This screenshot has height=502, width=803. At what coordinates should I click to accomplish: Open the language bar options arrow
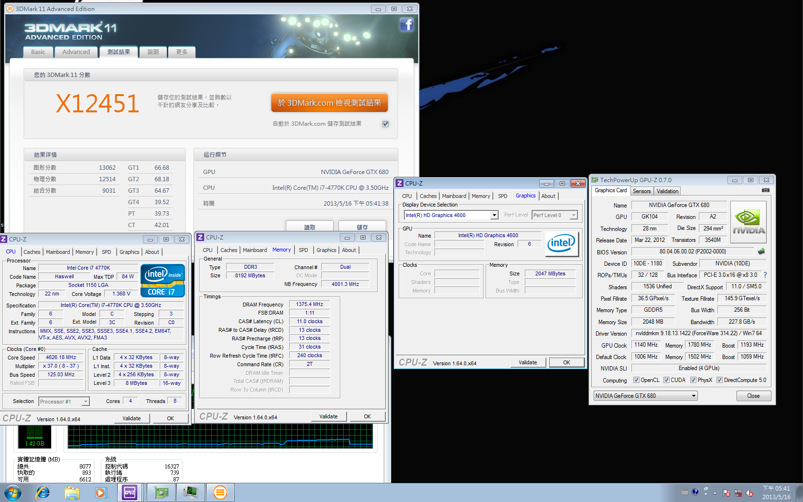705,494
